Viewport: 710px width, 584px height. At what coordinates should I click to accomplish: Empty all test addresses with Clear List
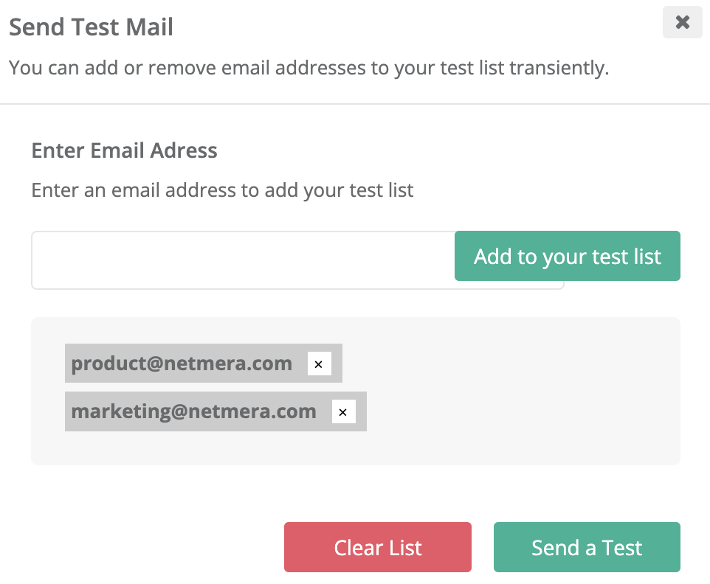click(377, 547)
